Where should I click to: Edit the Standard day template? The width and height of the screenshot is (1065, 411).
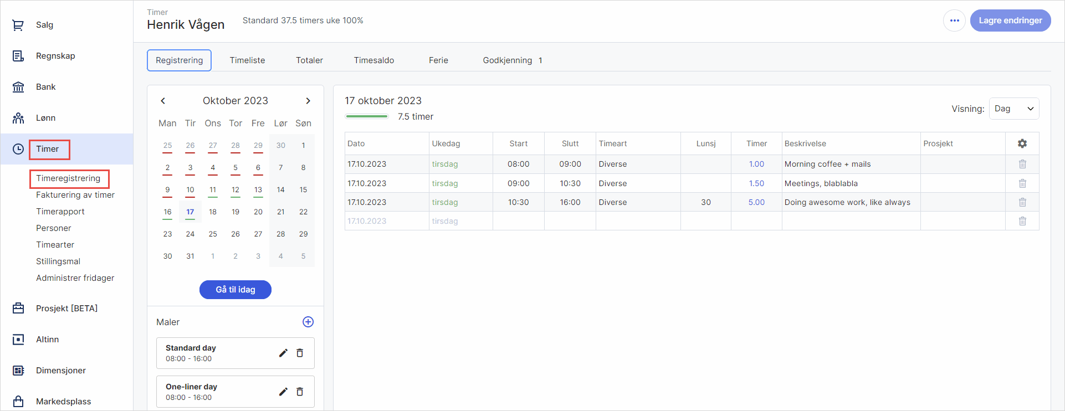(283, 353)
